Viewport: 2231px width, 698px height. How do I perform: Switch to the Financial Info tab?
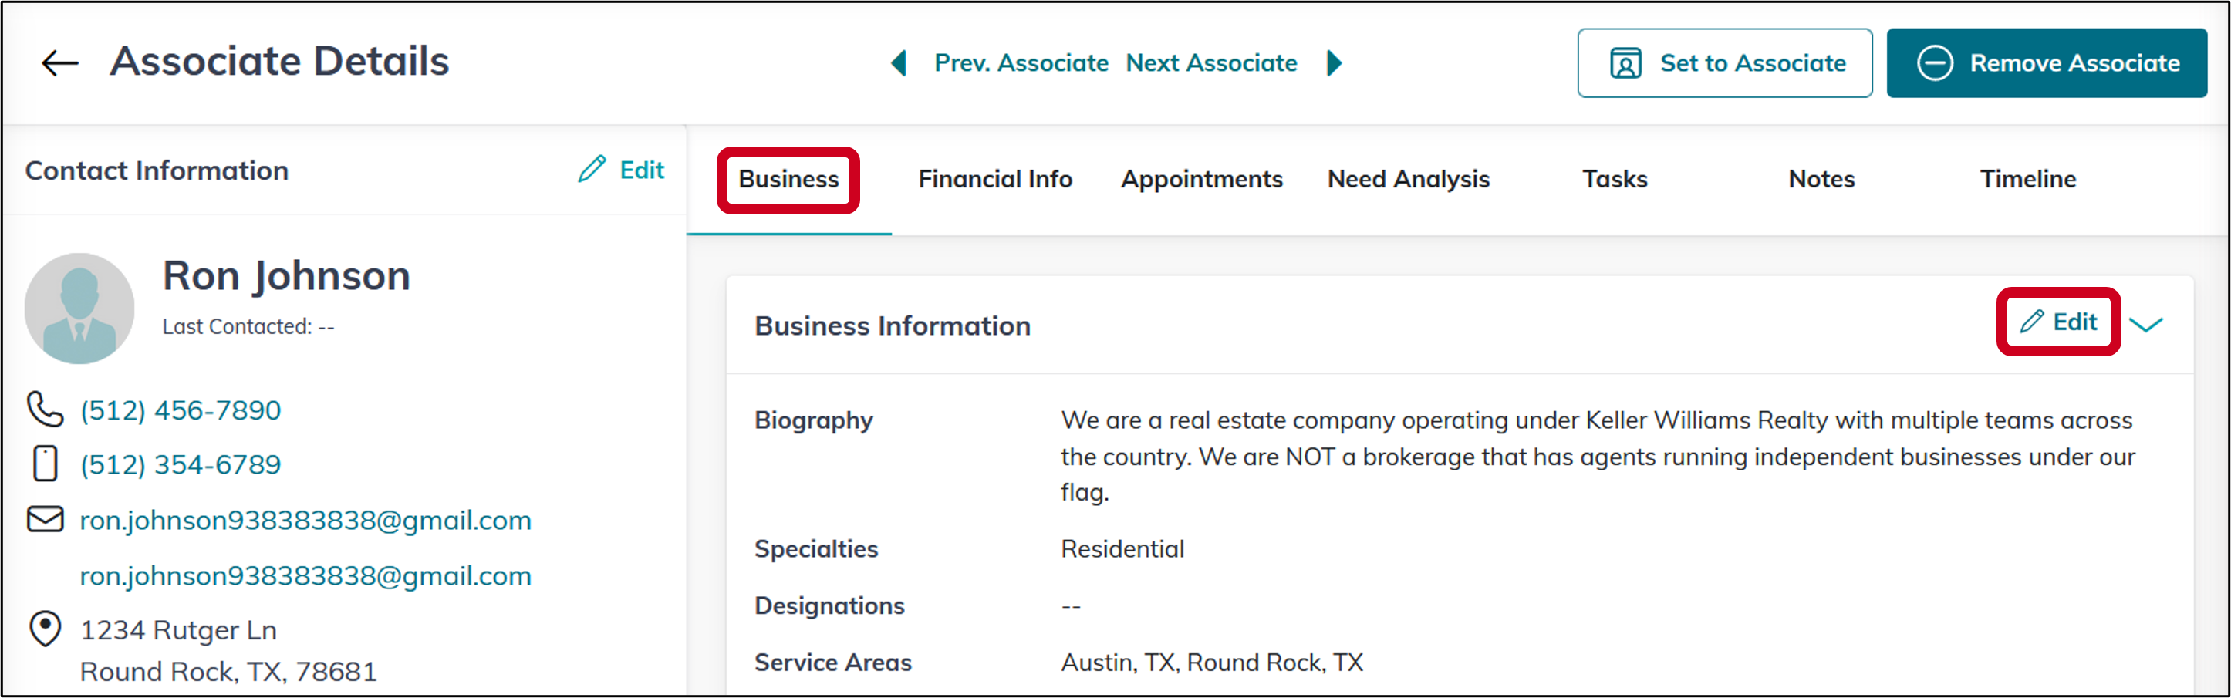click(x=995, y=179)
